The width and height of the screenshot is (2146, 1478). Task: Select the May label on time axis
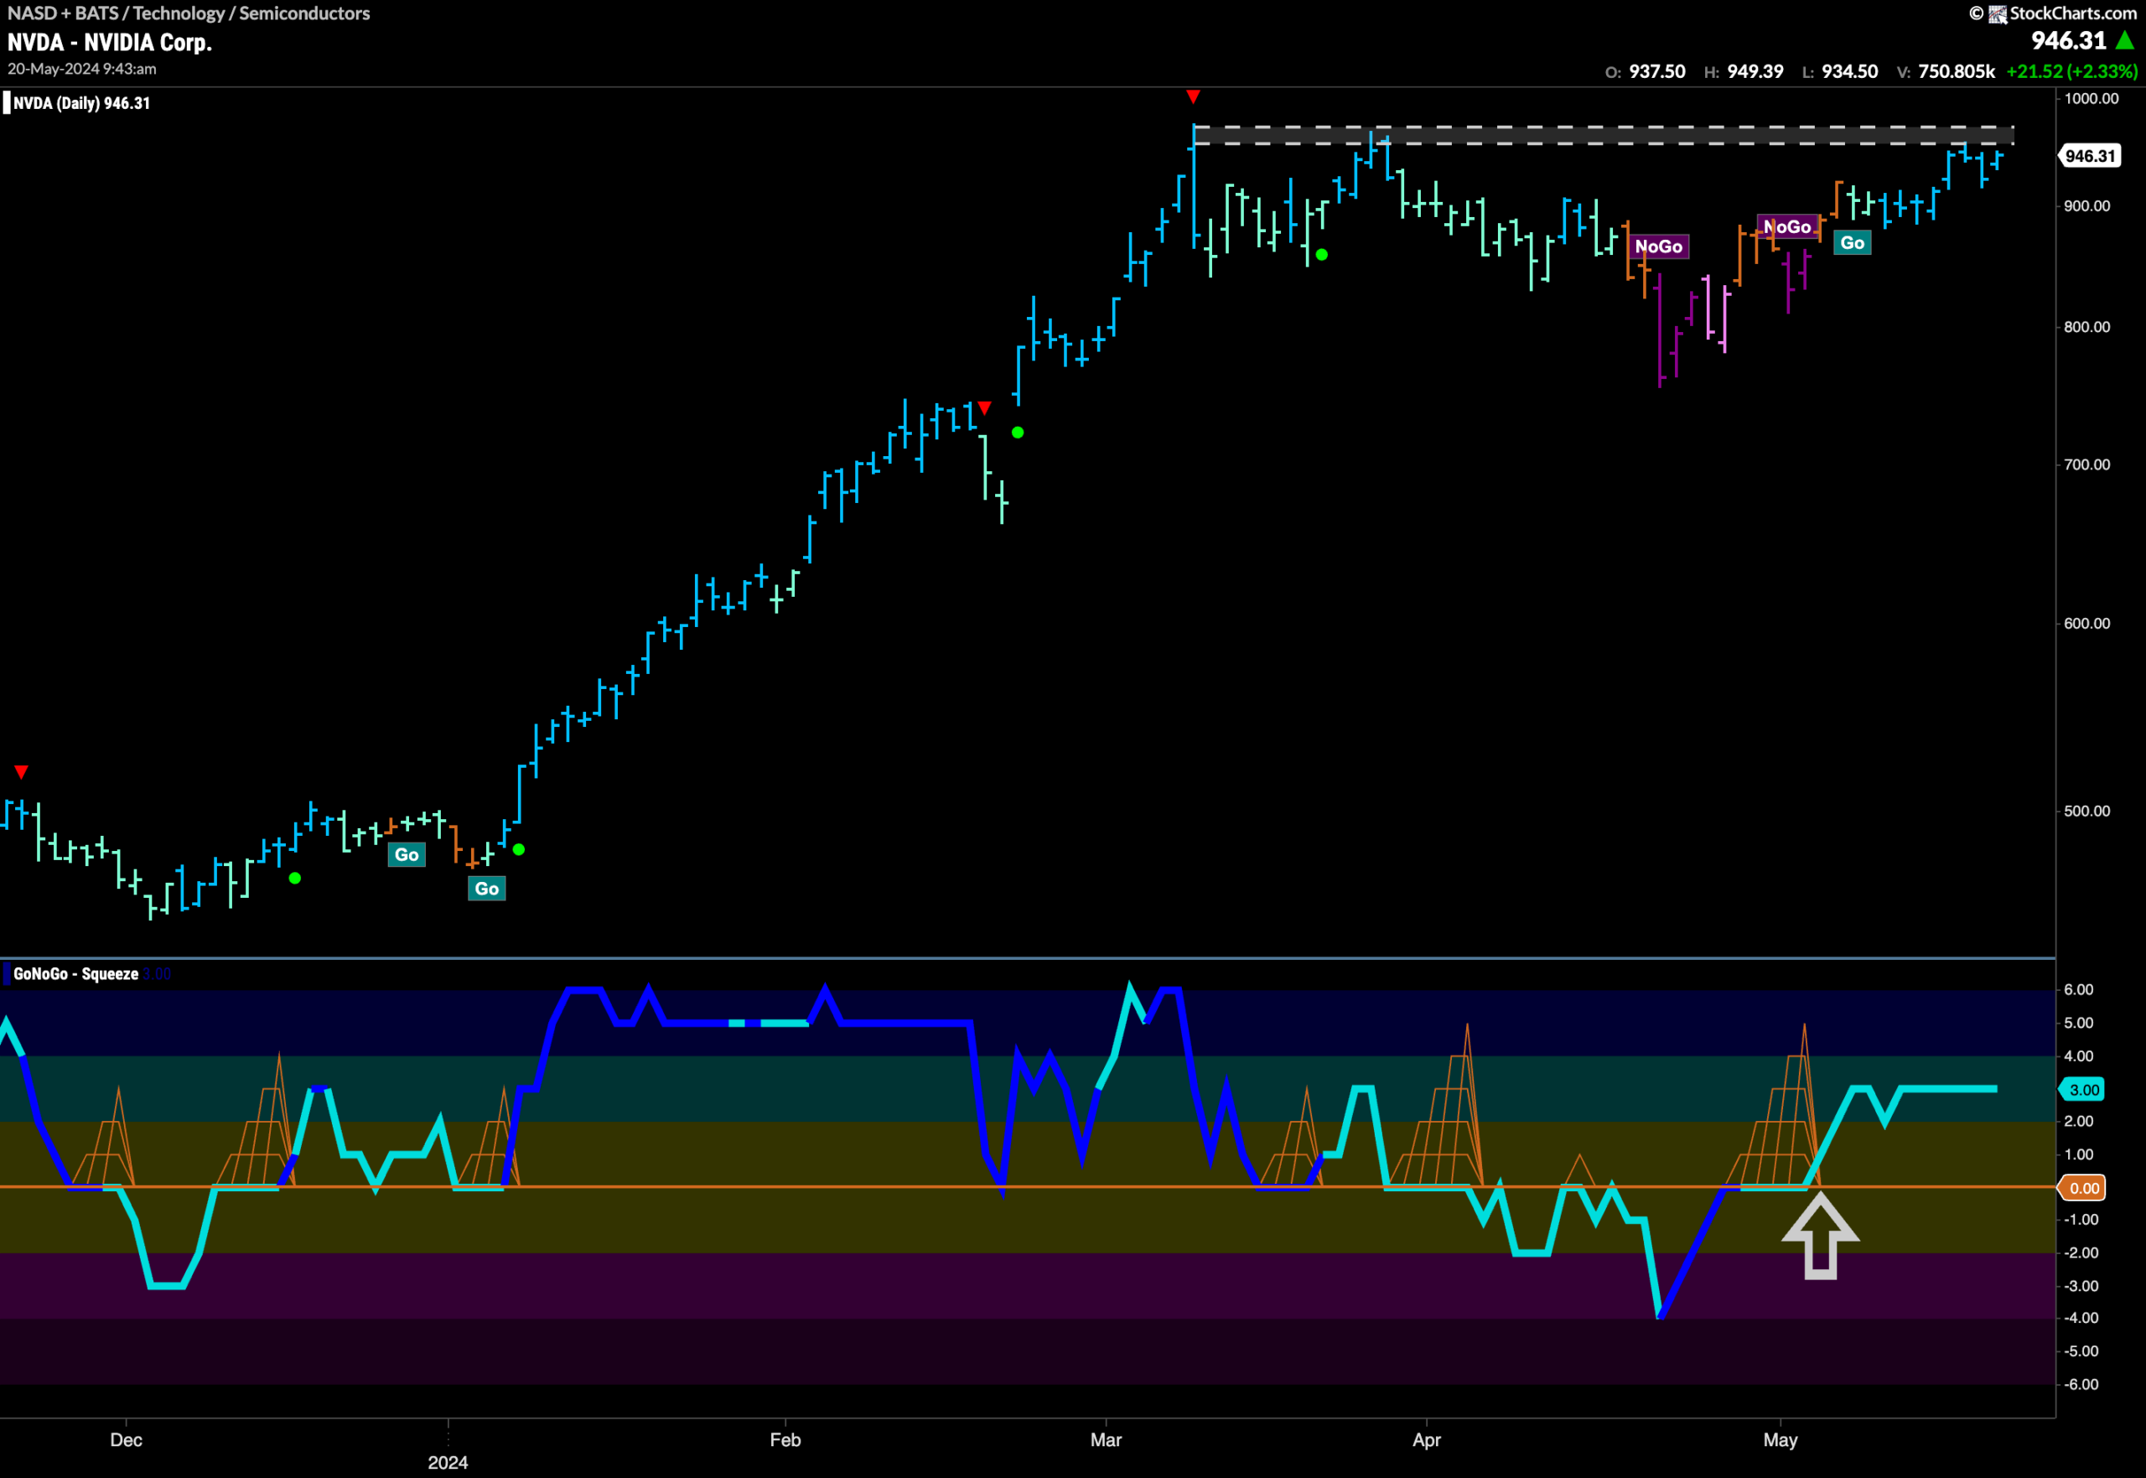[x=1781, y=1440]
